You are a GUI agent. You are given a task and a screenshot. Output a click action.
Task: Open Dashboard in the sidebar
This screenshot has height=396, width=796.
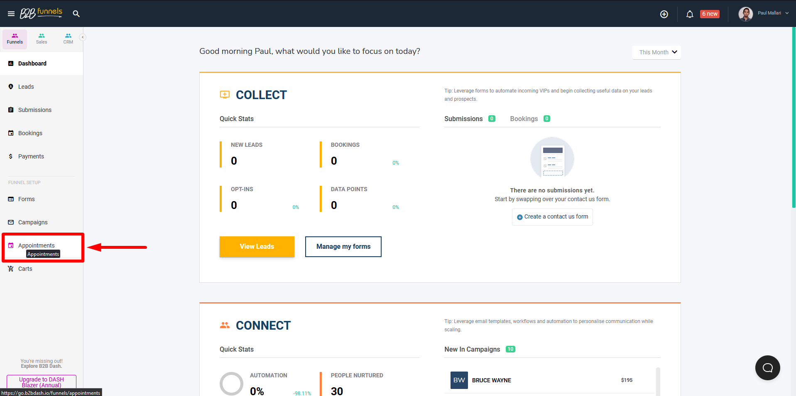tap(42, 63)
